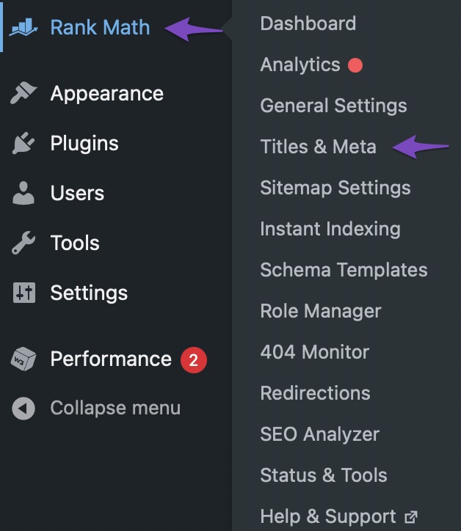The height and width of the screenshot is (531, 461).
Task: Click the Tools wrench icon
Action: [x=24, y=243]
